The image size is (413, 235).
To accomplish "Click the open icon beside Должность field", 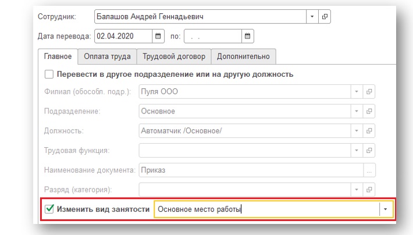I will click(x=368, y=131).
